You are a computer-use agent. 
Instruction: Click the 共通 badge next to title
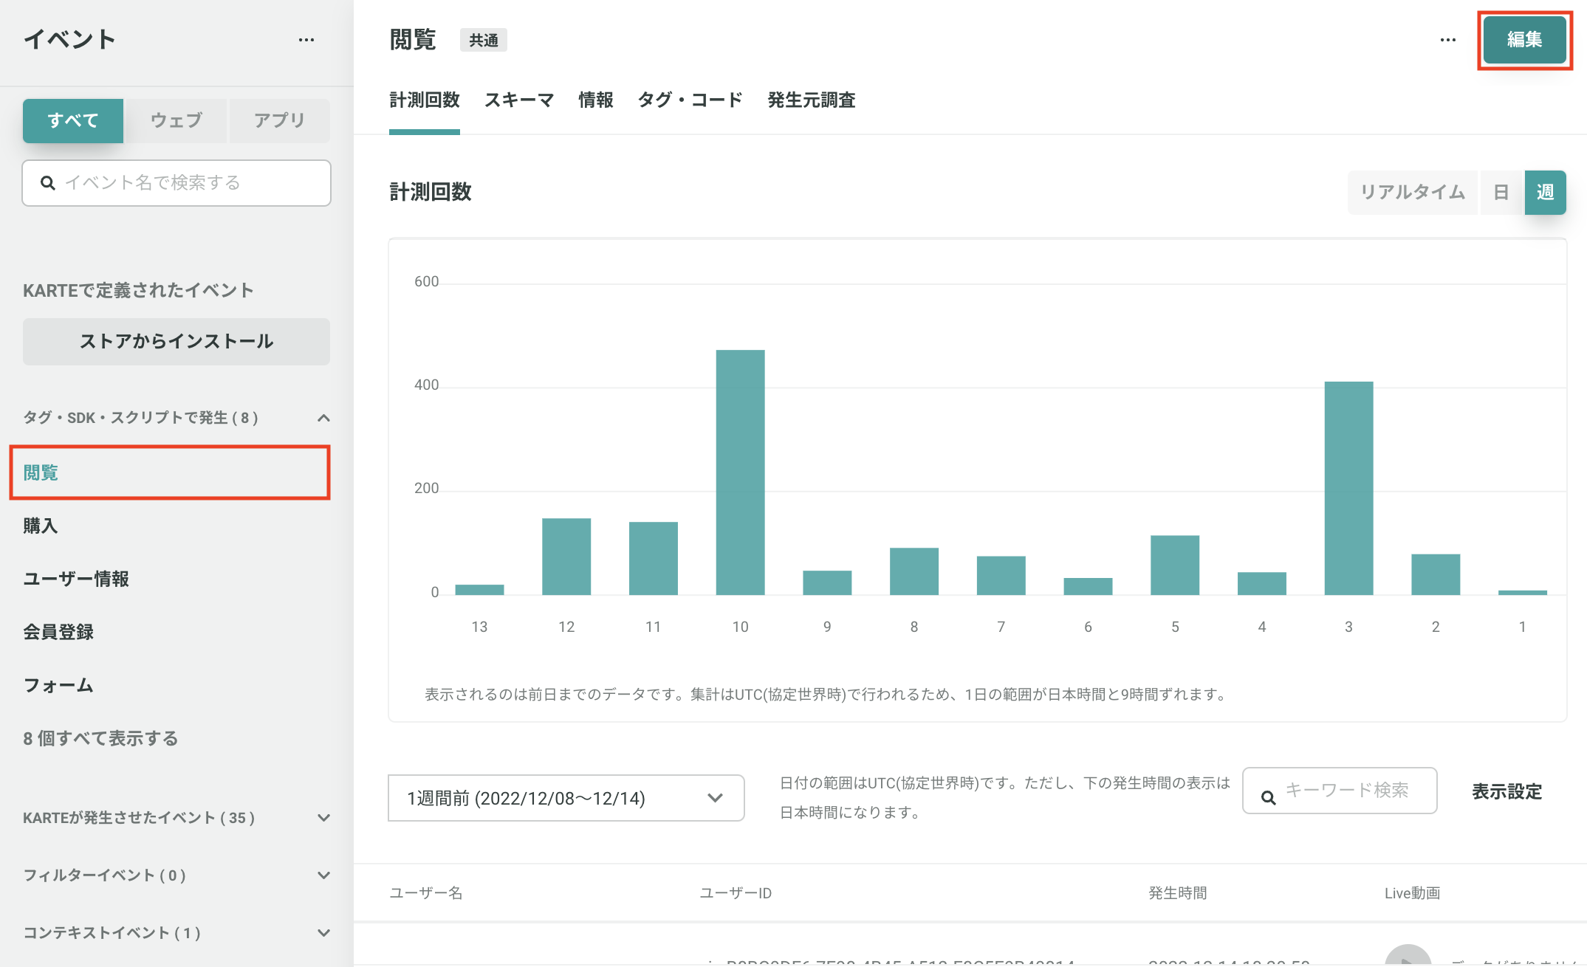[x=484, y=41]
